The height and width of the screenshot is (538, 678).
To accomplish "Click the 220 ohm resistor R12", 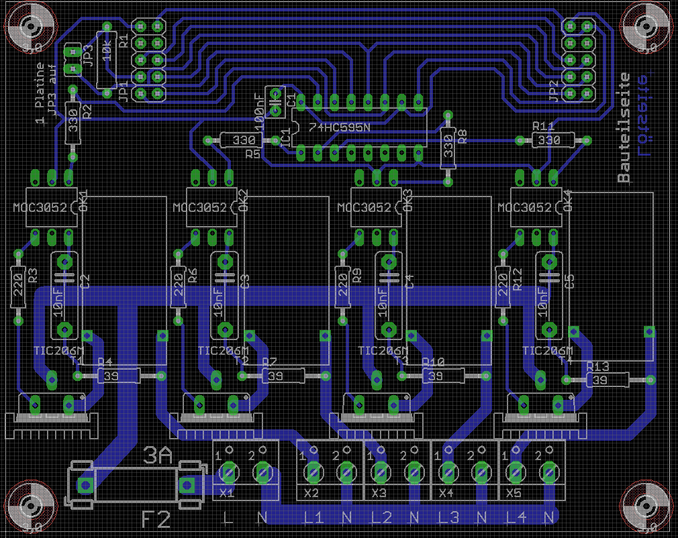I will (x=502, y=286).
